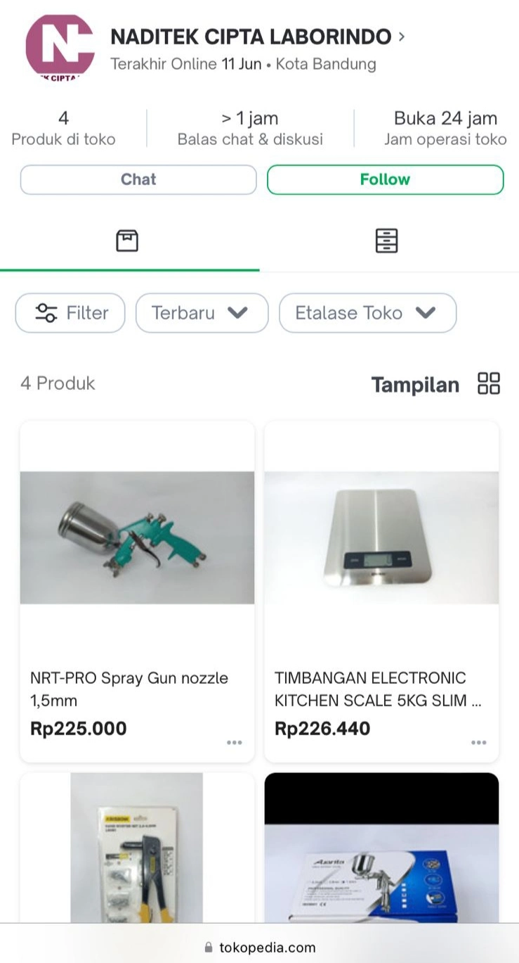Open options for Timbangan Kitchen Scale

tap(479, 743)
